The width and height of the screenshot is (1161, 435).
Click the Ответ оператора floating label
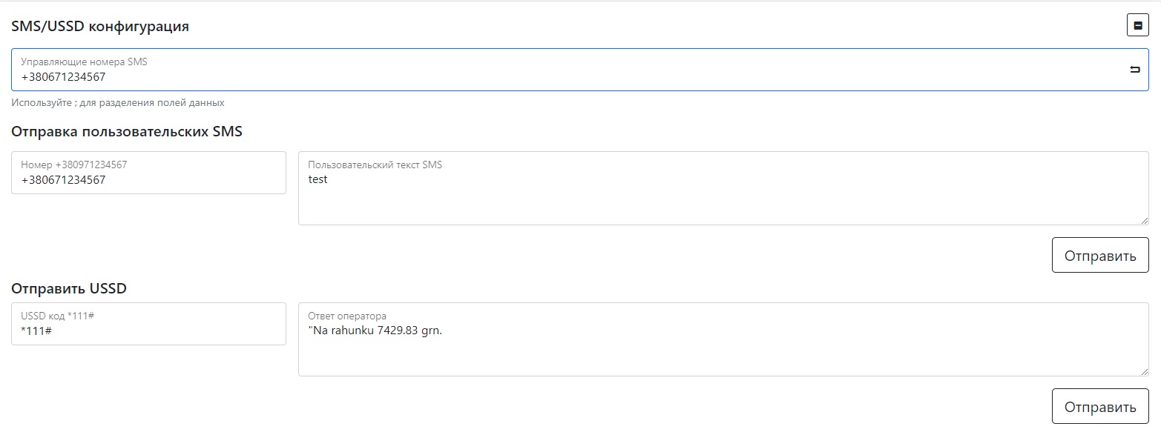(347, 316)
